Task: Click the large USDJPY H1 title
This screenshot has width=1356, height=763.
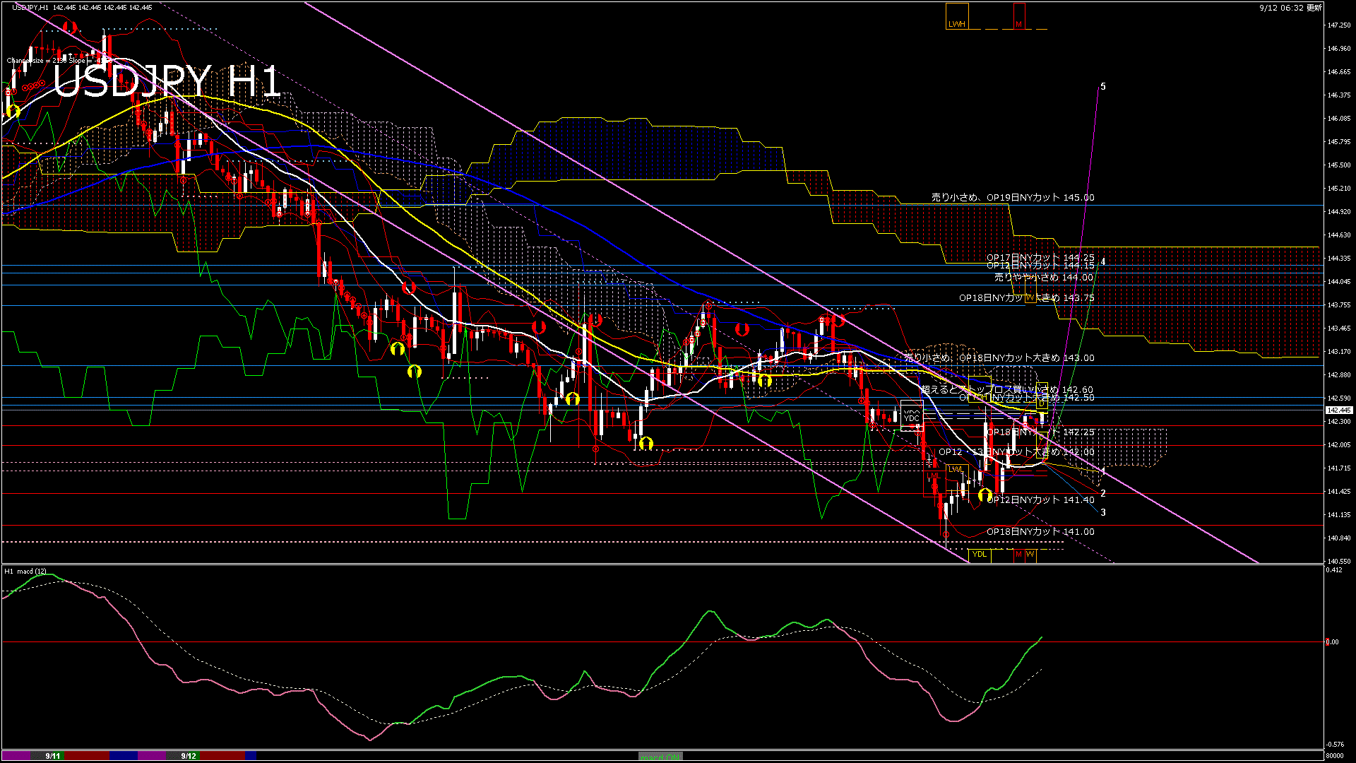Action: (x=167, y=82)
